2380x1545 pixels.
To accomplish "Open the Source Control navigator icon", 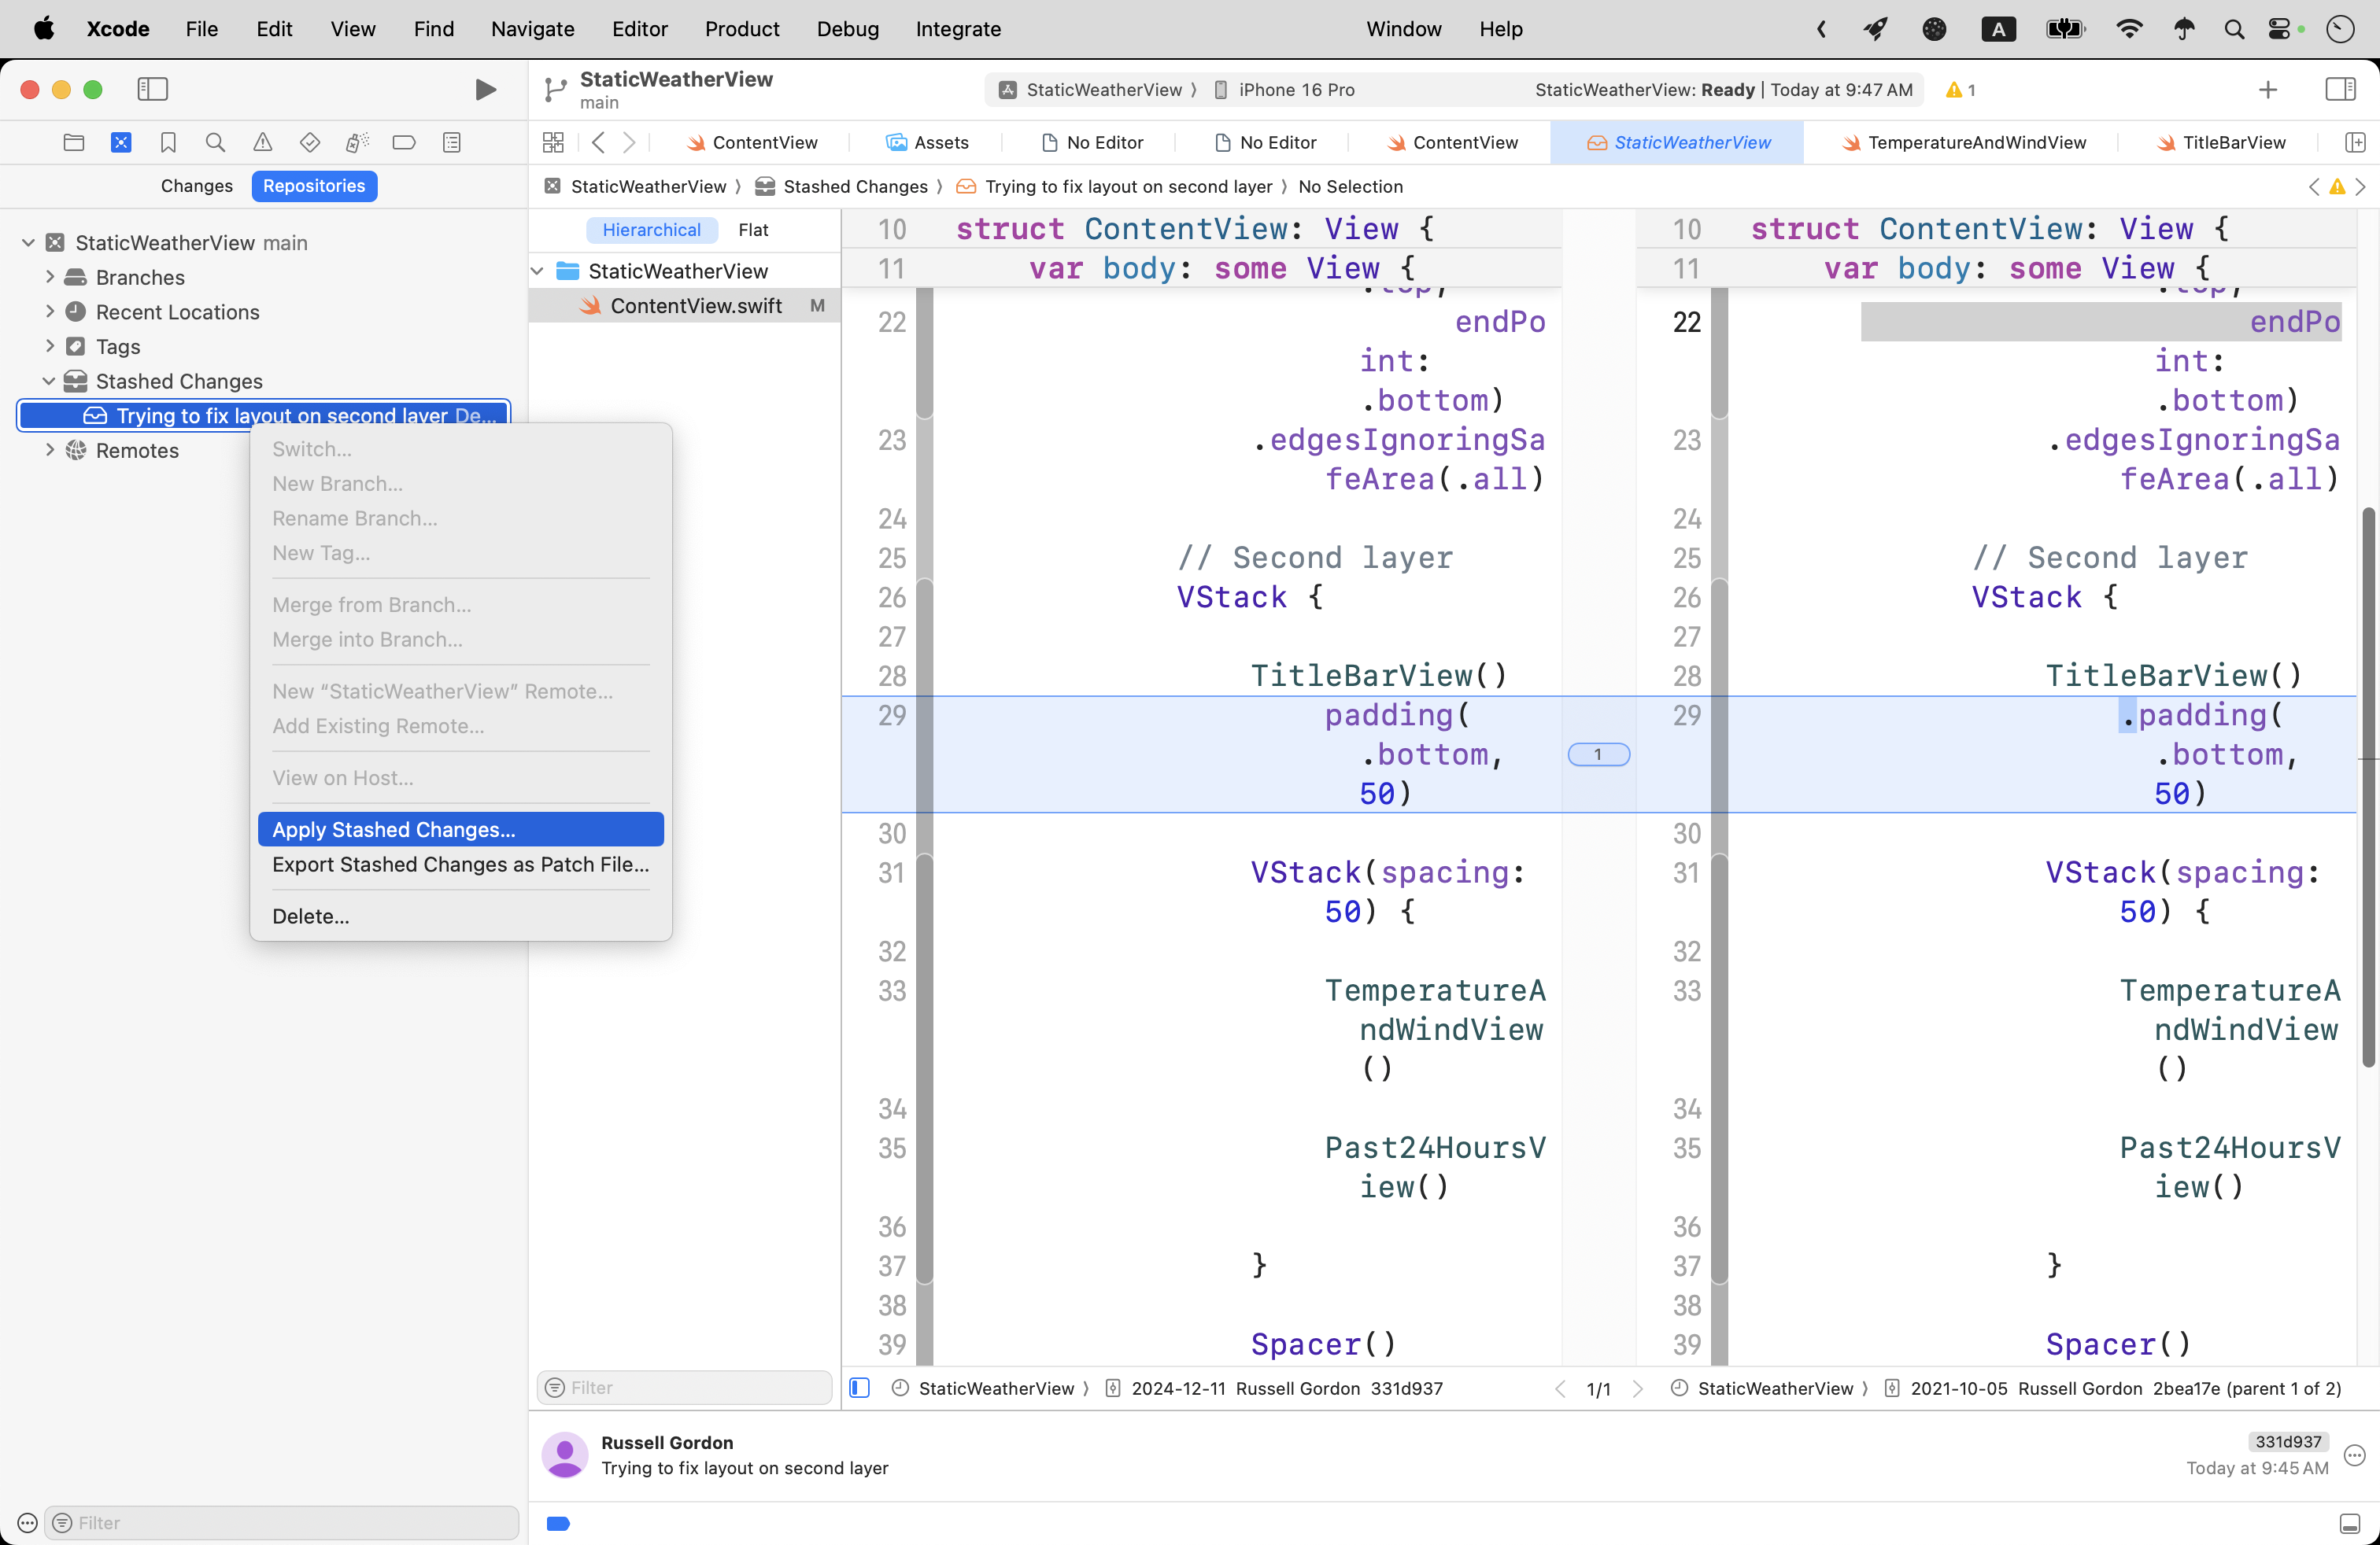I will click(x=121, y=143).
